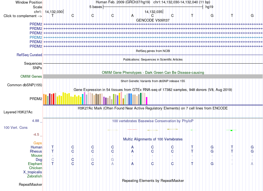Click the magenta bar ending the GTEx chart
263x191 pixels.
coord(147,101)
